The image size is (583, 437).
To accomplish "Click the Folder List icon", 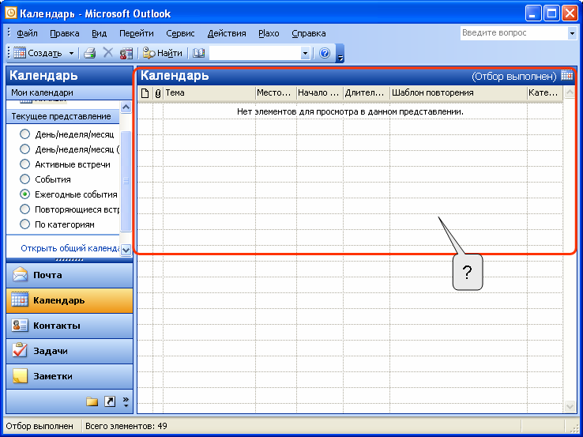I will (92, 401).
